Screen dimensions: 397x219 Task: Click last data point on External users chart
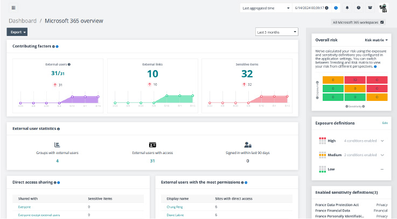98,97
